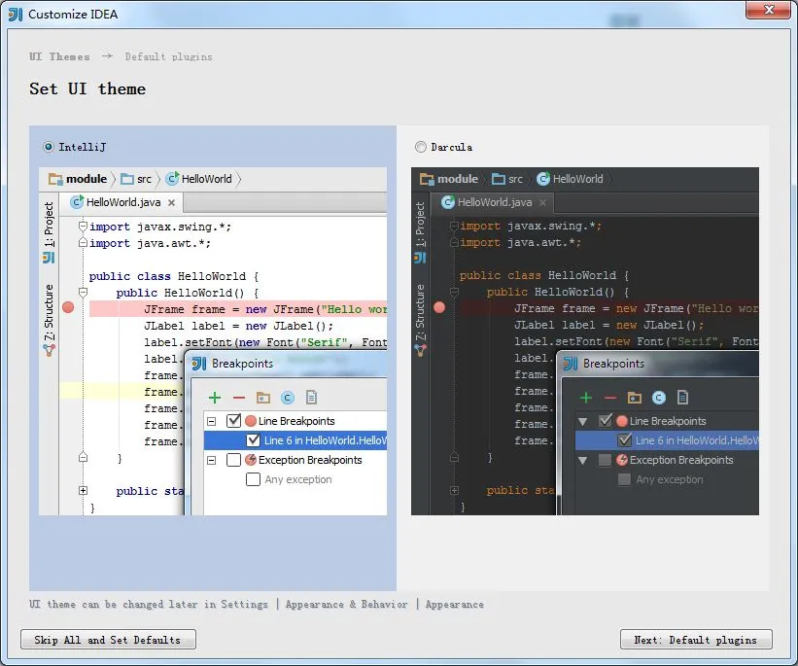Click Exception Breakpoints lightning icon, light preview
Image resolution: width=798 pixels, height=666 pixels.
251,460
